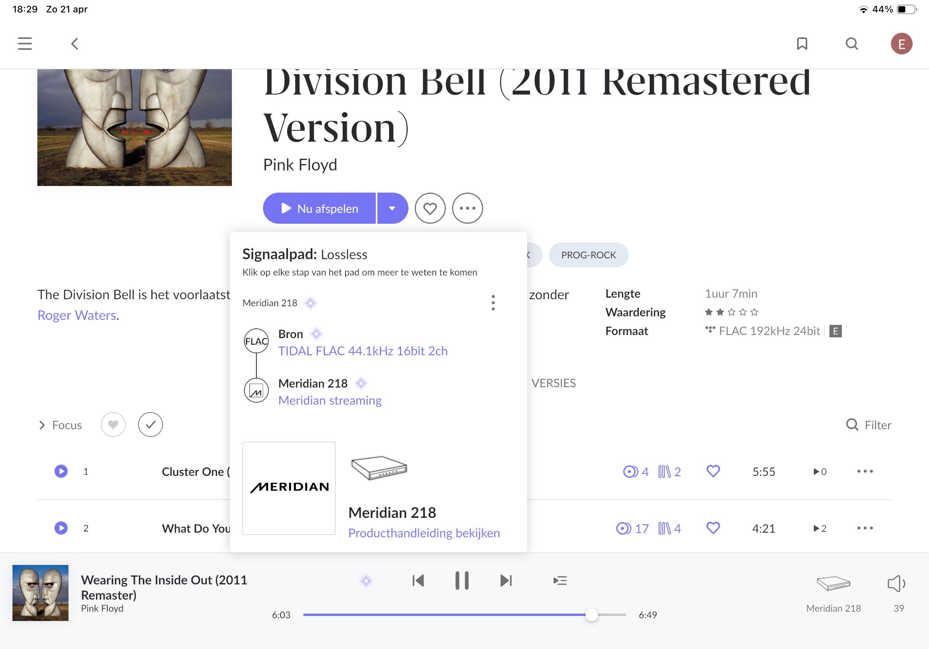Open the 4 versions disc icon on Cluster One
This screenshot has height=649, width=929.
coord(635,472)
